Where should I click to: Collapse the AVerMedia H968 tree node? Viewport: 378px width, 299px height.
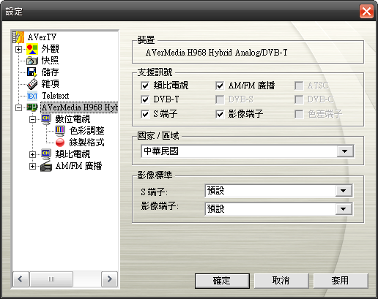[x=18, y=107]
